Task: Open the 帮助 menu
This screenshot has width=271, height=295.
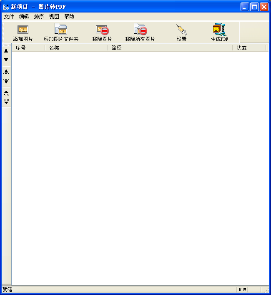Action: tap(69, 17)
